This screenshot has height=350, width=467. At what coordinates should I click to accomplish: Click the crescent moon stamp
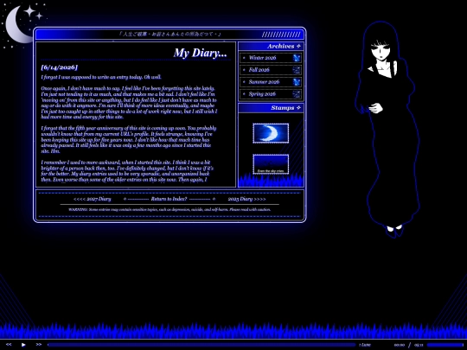[271, 133]
